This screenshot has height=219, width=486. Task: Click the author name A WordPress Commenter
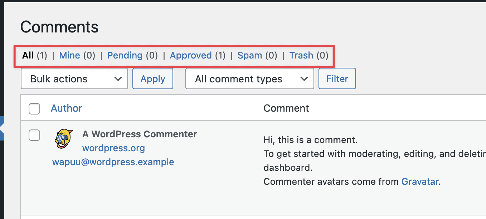(x=140, y=134)
